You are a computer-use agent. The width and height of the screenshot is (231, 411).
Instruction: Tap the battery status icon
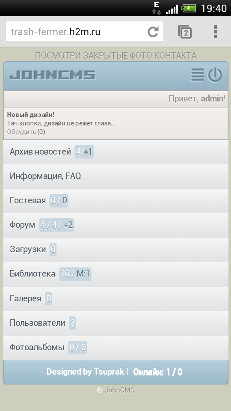189,9
